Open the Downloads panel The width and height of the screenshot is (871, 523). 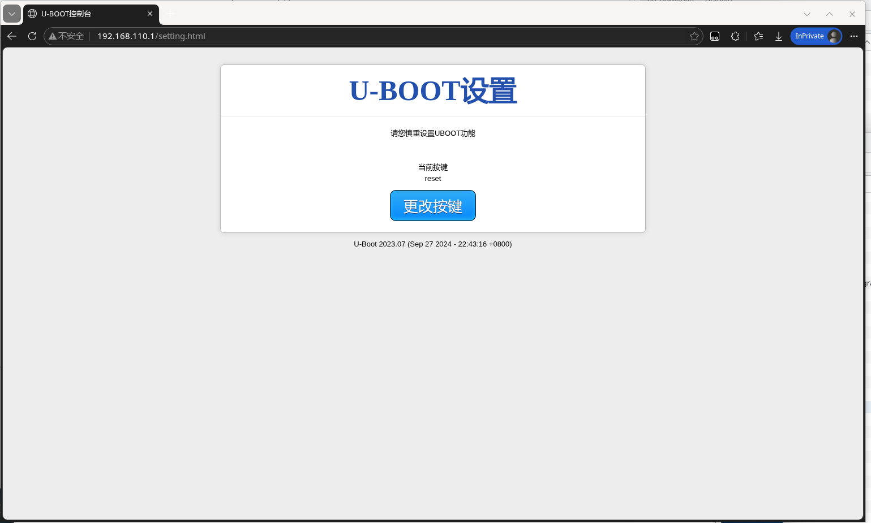point(779,36)
